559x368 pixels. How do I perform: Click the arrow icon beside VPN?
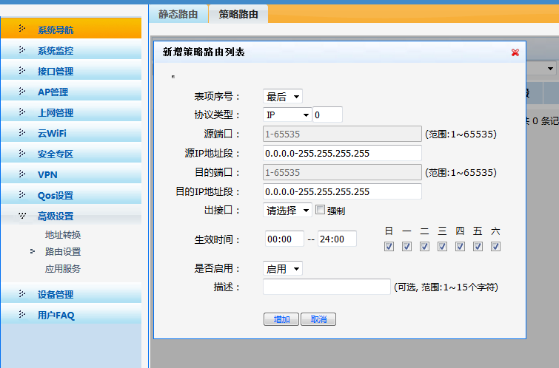click(21, 174)
